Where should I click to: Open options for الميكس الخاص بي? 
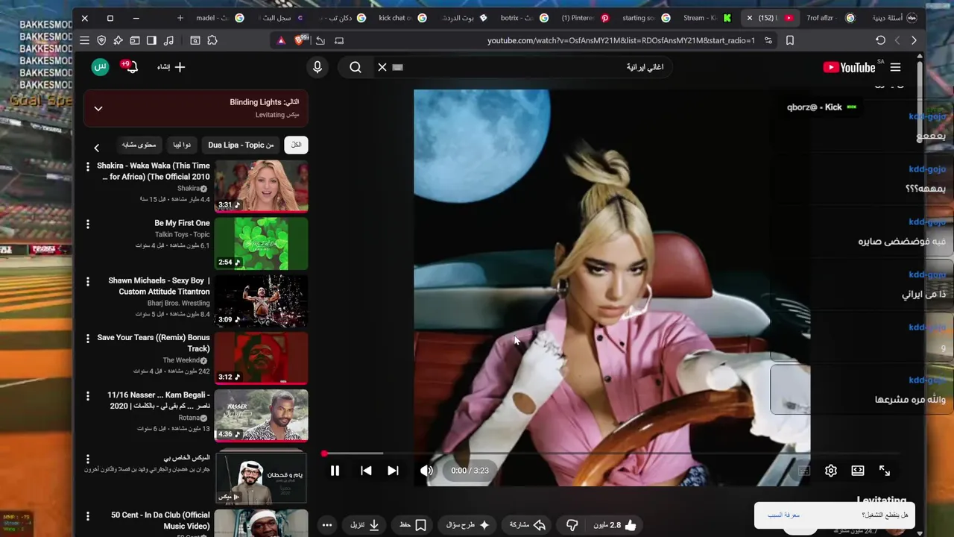88,459
